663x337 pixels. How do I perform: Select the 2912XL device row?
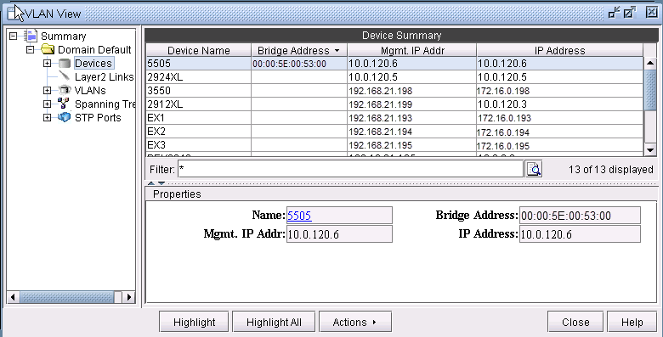pos(395,104)
